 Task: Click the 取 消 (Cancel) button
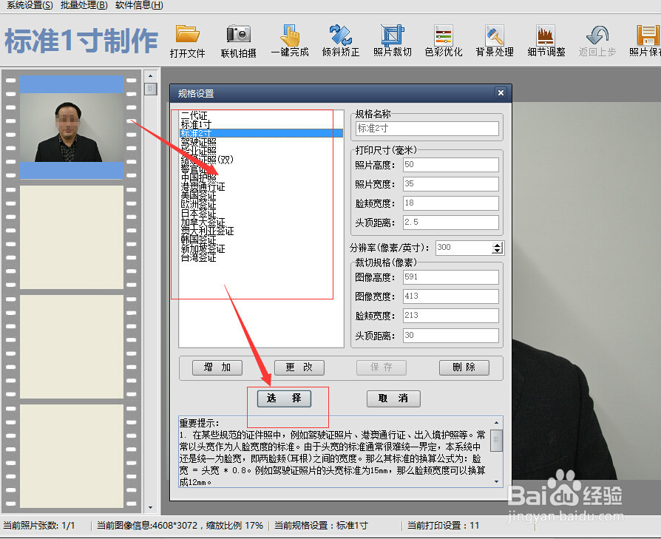tap(393, 399)
